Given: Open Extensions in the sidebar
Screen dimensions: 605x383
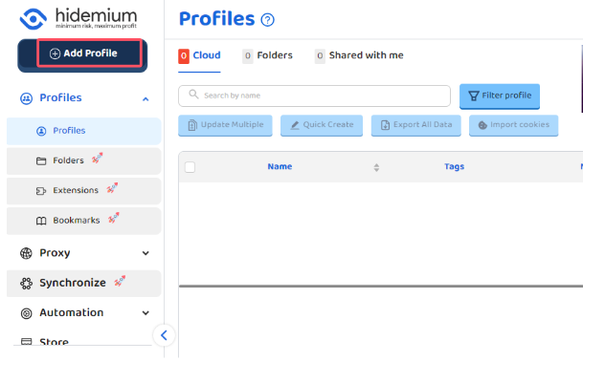Looking at the screenshot, I should pyautogui.click(x=75, y=190).
